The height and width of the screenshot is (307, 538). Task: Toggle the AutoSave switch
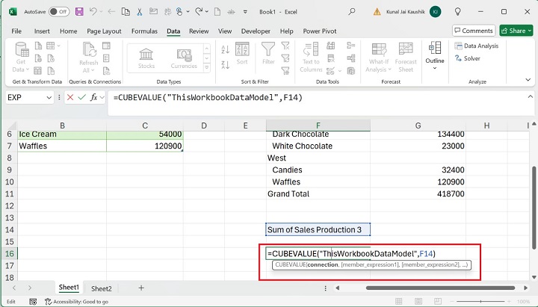[x=59, y=11]
